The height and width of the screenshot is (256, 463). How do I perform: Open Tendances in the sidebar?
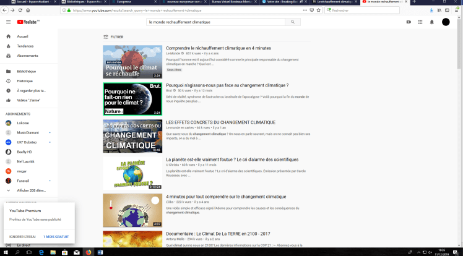(25, 46)
